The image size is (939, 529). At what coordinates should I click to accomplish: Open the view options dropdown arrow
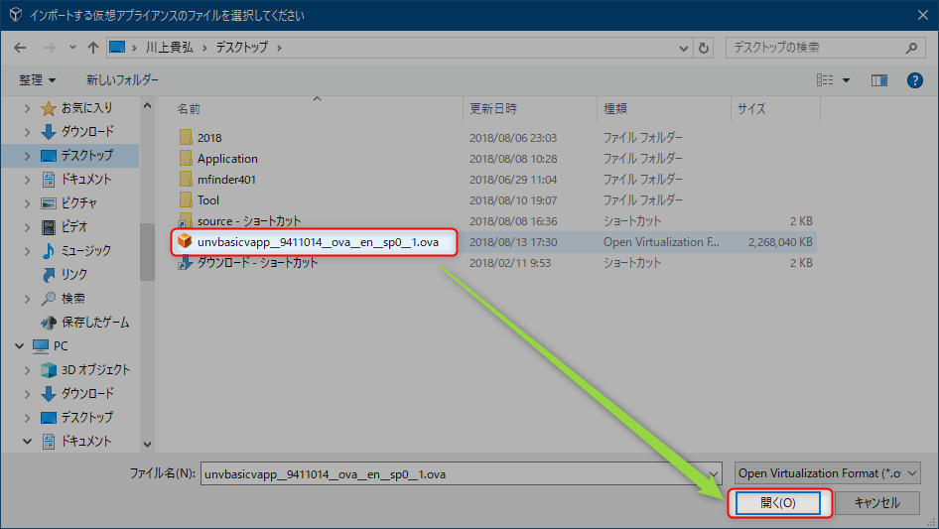(x=846, y=80)
